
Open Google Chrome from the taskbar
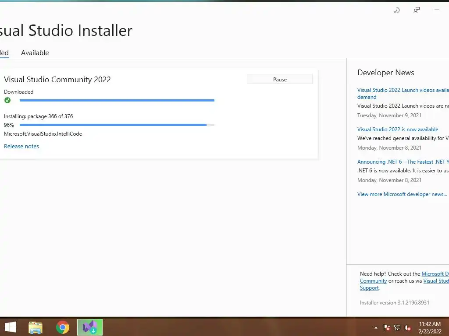coord(63,327)
